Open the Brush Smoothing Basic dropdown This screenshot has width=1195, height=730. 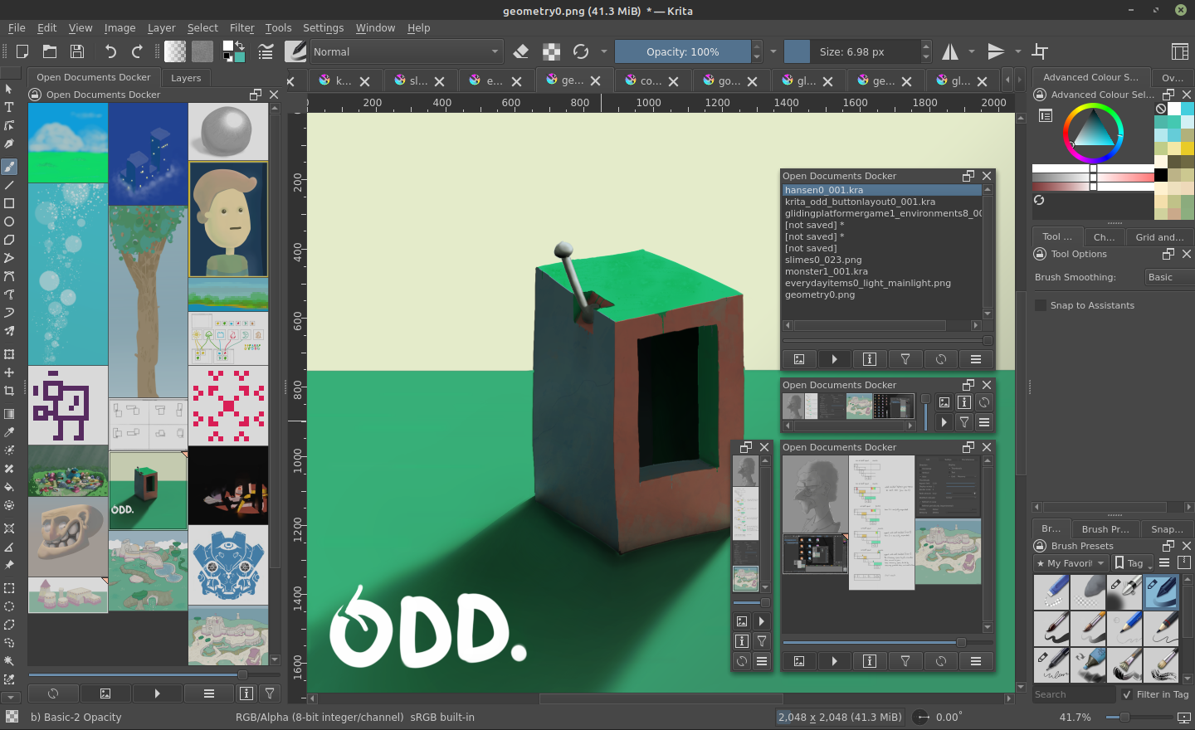point(1168,277)
